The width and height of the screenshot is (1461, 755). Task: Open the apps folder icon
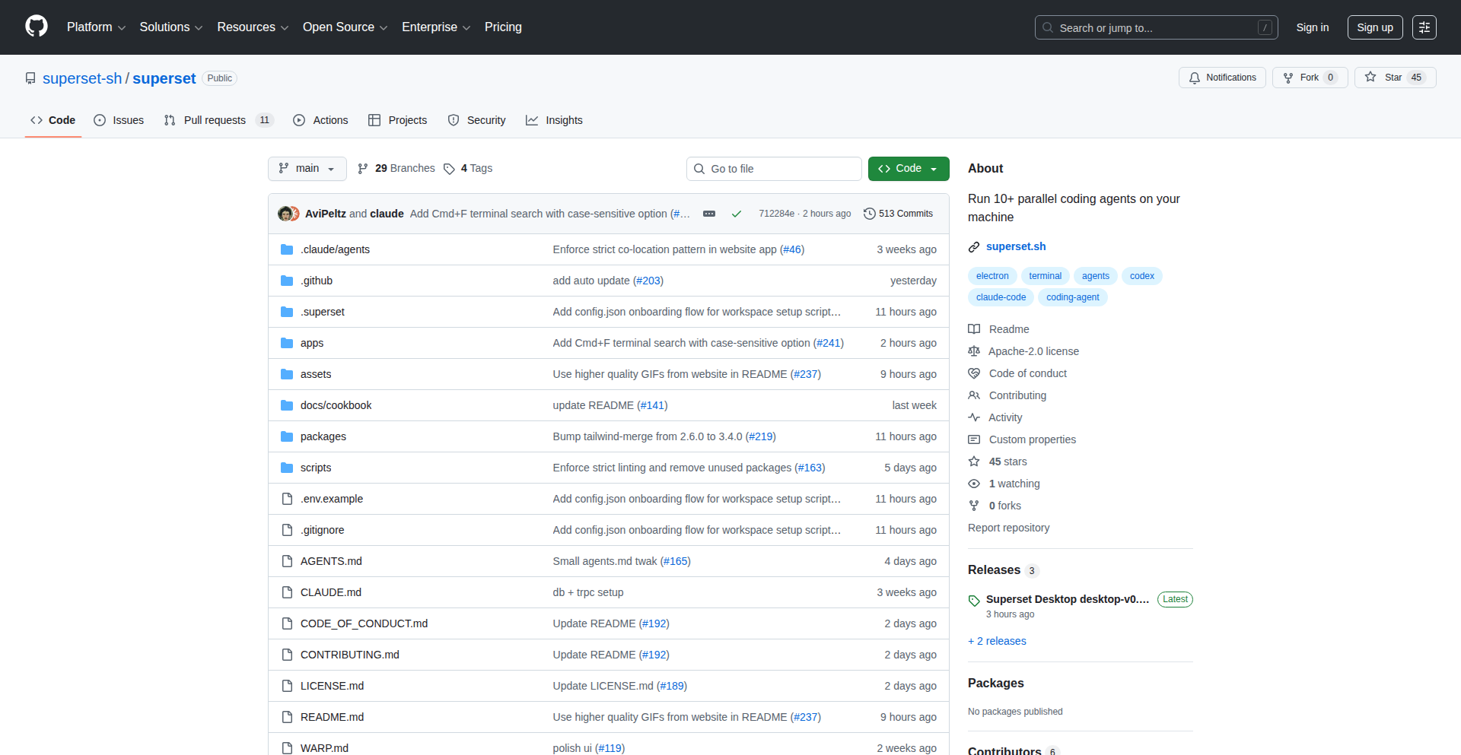(287, 343)
